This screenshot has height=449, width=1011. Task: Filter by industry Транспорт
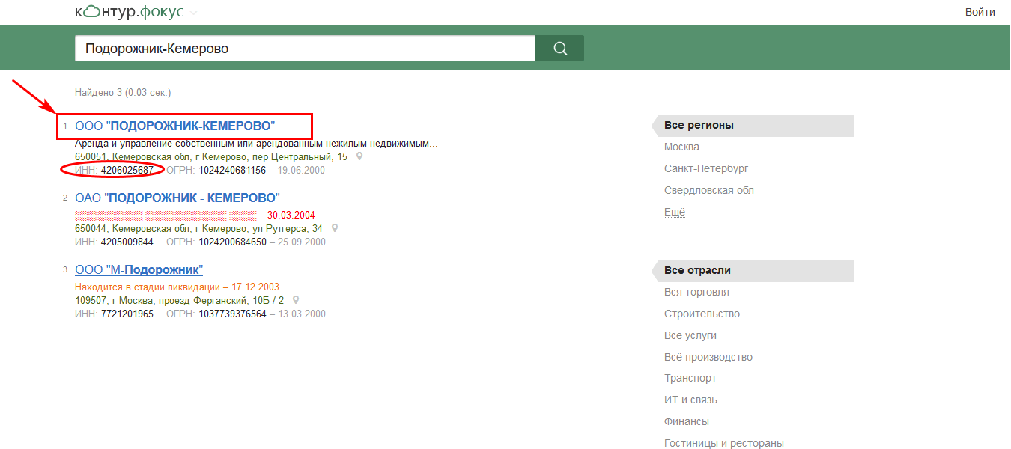point(690,378)
